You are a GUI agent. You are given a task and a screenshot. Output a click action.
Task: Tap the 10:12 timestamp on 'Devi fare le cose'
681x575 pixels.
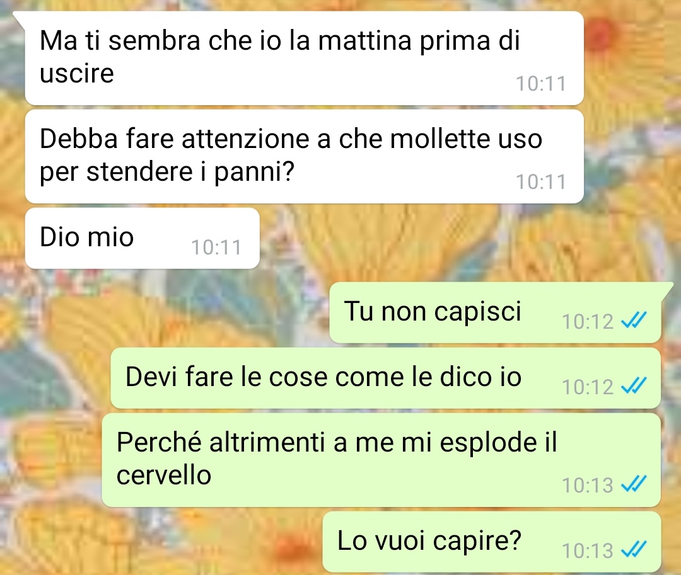[x=588, y=387]
